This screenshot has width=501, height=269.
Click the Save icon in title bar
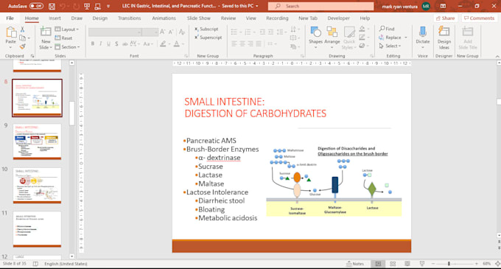(x=52, y=6)
